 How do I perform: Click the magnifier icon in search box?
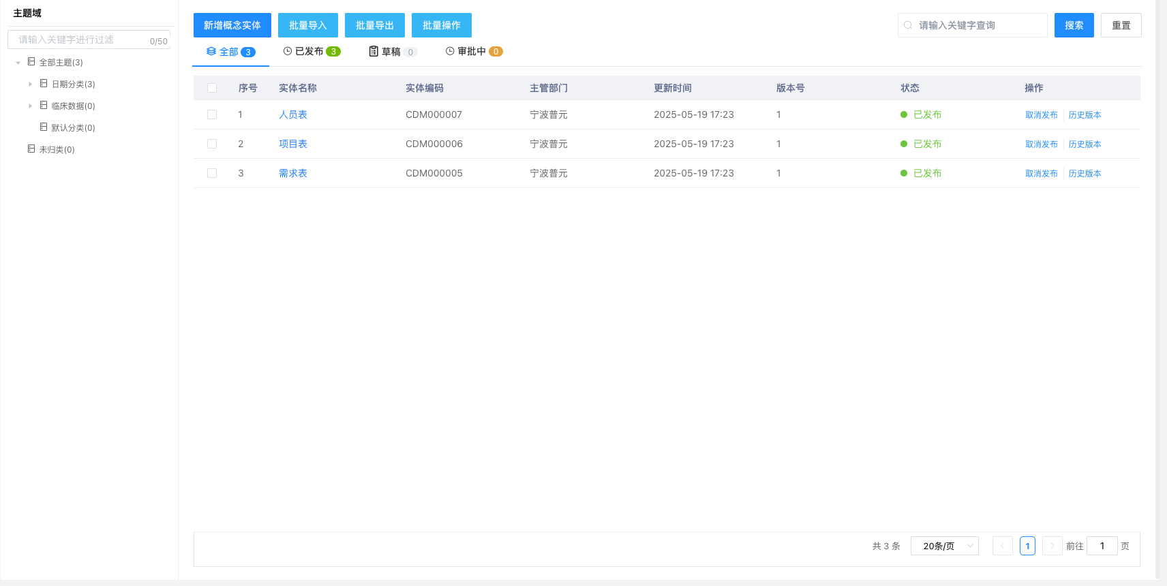point(908,25)
